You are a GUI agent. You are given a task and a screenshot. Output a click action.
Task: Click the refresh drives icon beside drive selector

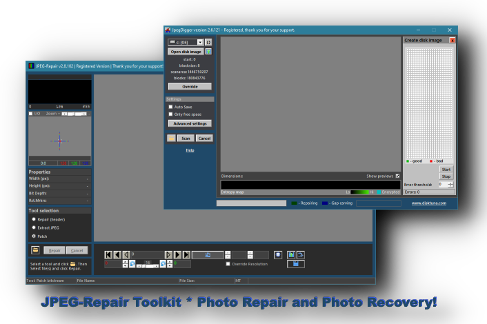tap(209, 42)
